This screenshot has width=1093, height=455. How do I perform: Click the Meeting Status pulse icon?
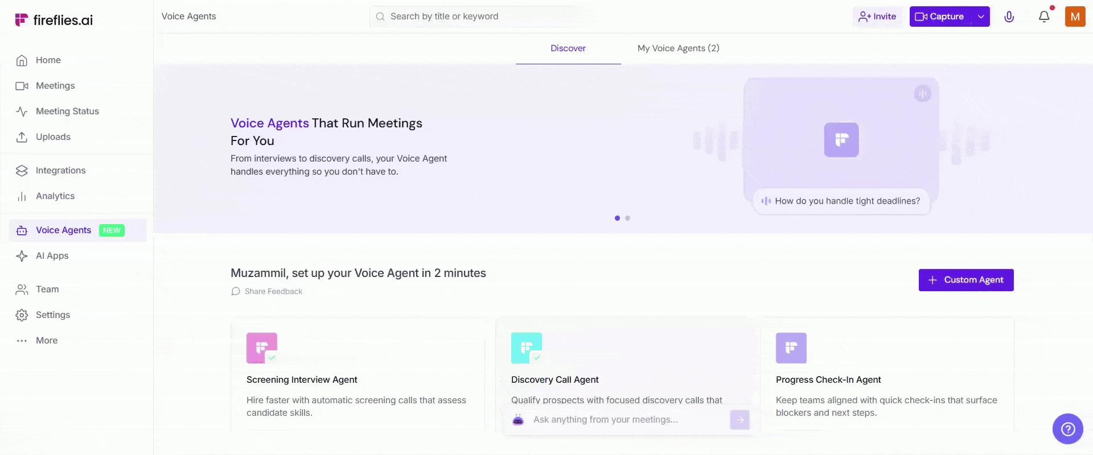pos(22,111)
